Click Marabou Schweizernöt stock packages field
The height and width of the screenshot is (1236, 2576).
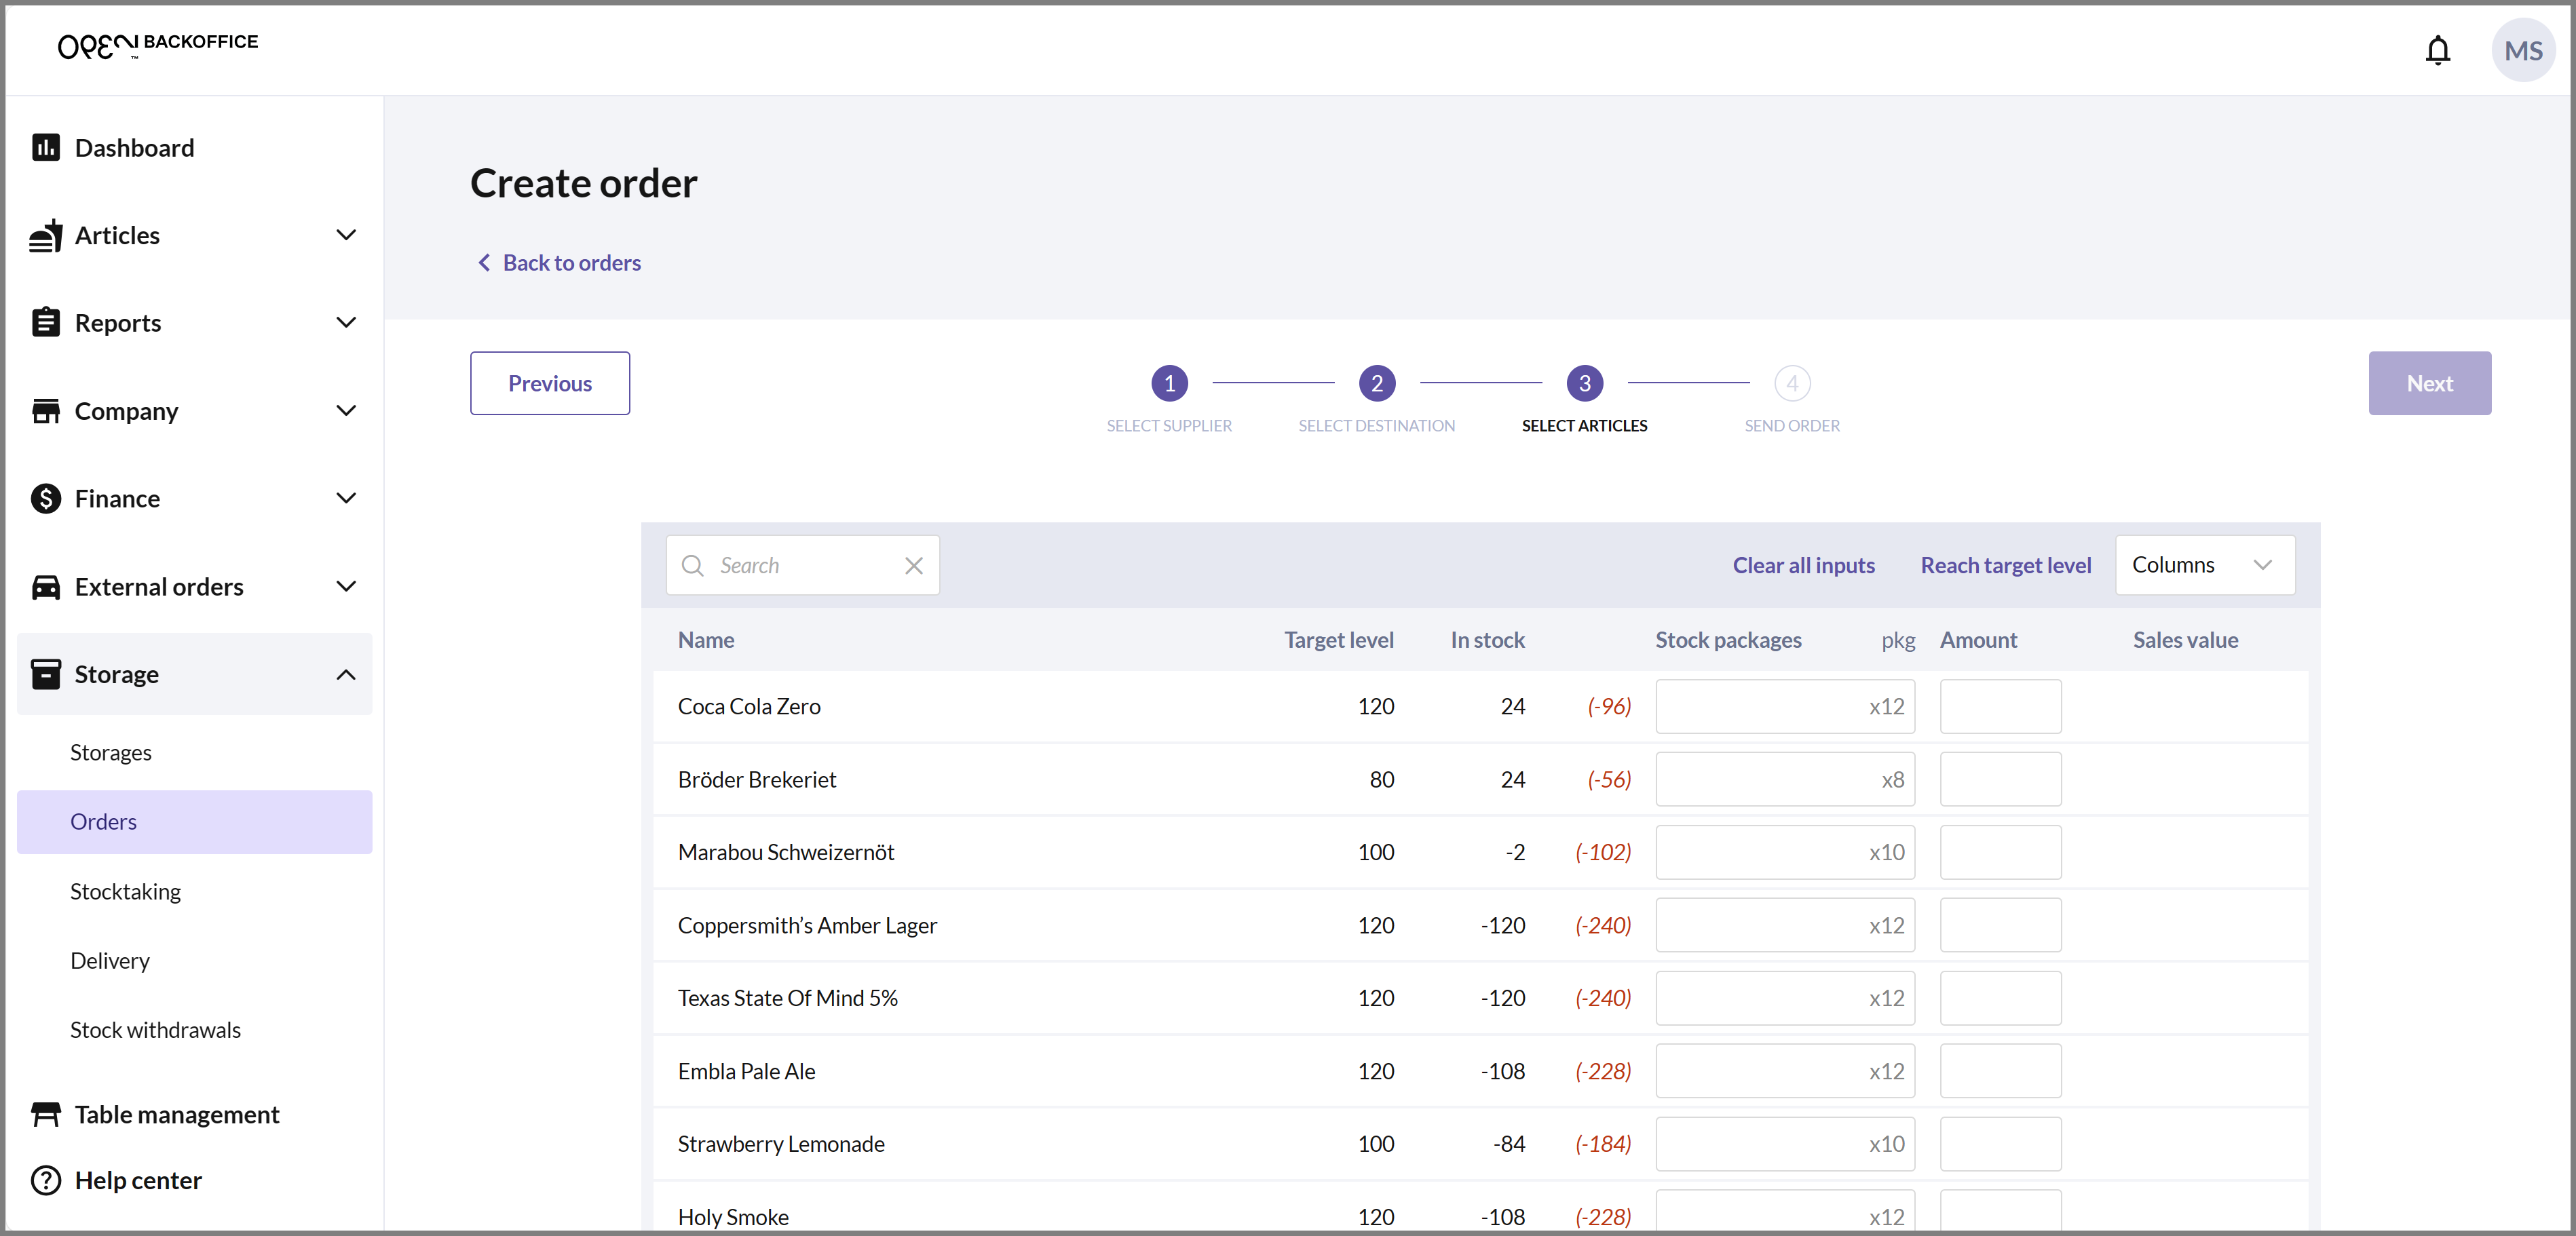tap(1785, 852)
